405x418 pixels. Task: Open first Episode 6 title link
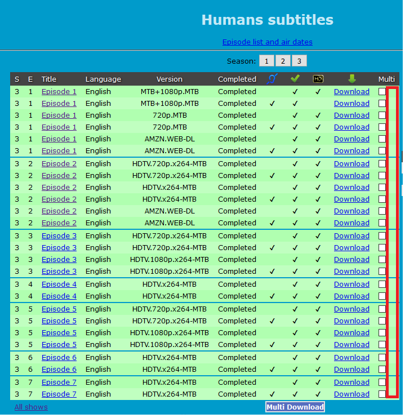pos(59,358)
